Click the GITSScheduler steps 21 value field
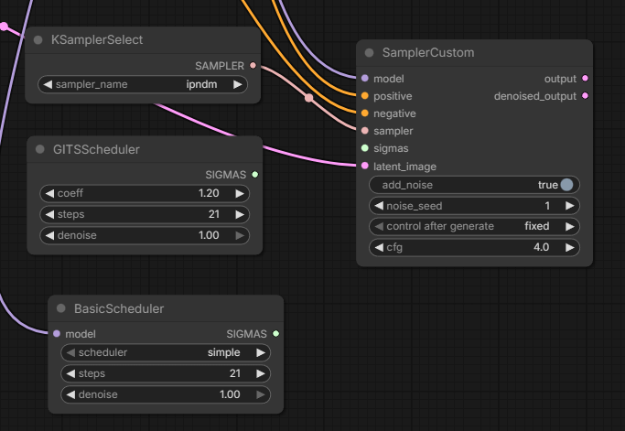 tap(145, 214)
